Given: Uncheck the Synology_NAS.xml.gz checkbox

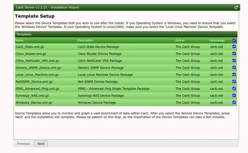Looking at the screenshot, I should point(234,95).
